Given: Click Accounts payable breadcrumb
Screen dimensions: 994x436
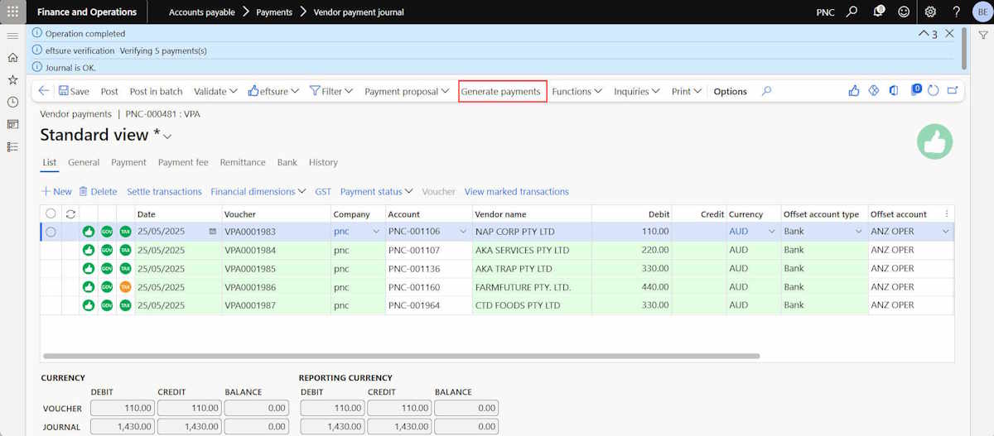Looking at the screenshot, I should (201, 12).
